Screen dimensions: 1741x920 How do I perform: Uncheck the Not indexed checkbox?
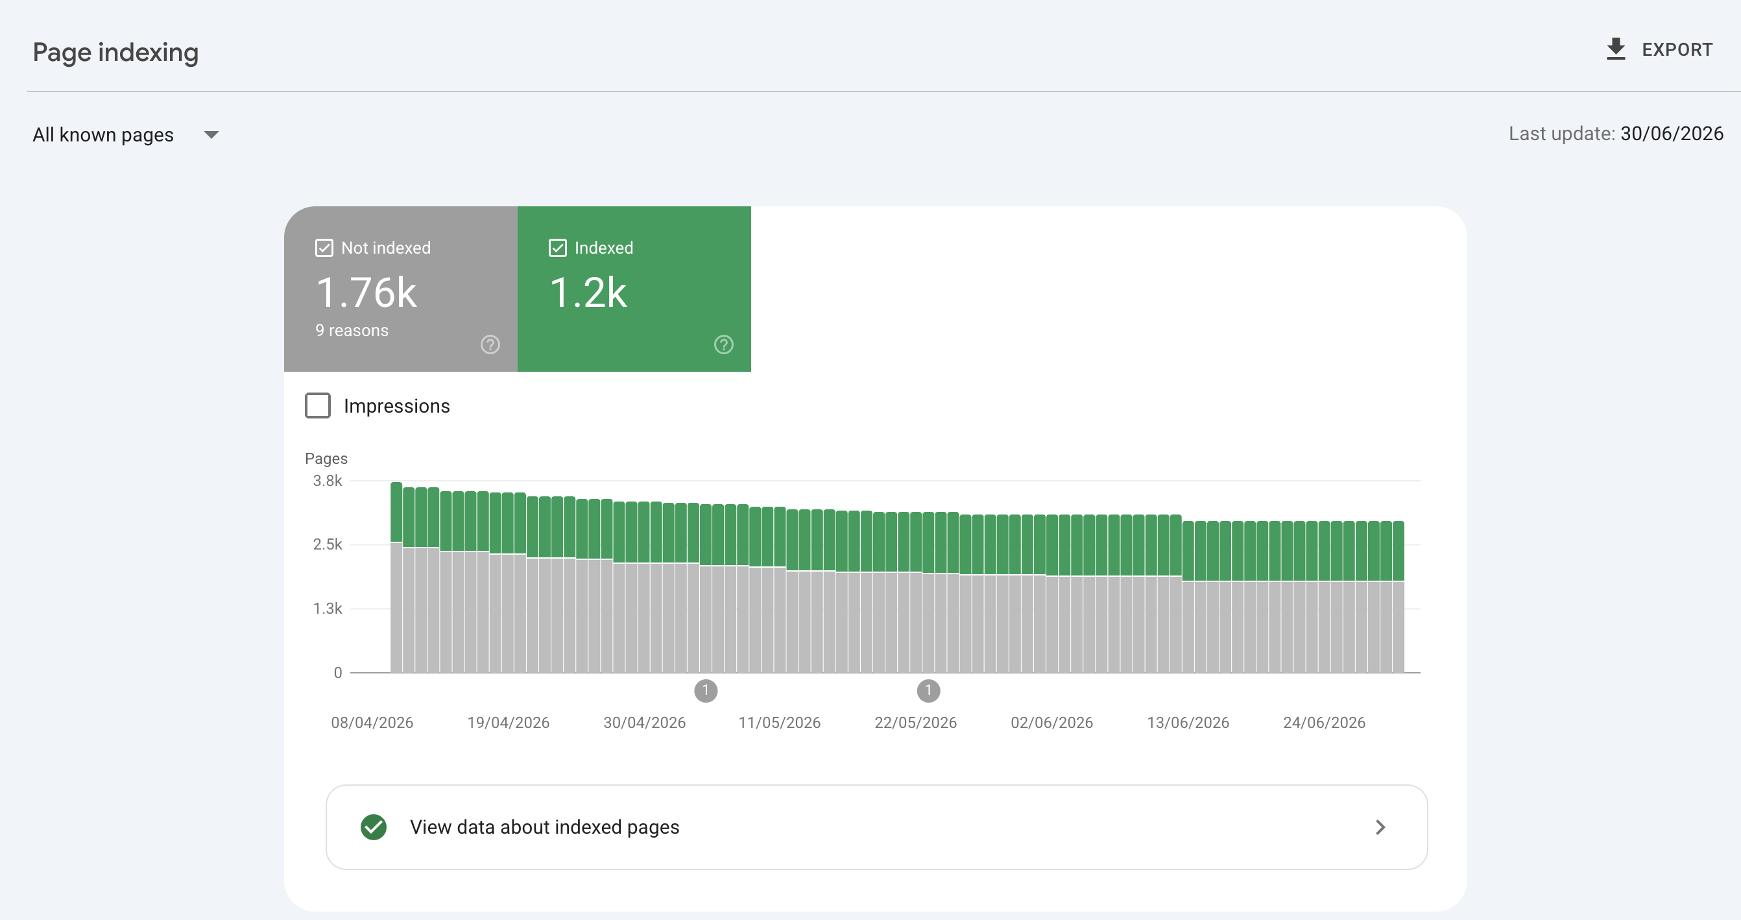[324, 248]
